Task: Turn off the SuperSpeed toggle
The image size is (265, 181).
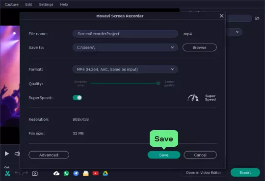Action: 78,97
